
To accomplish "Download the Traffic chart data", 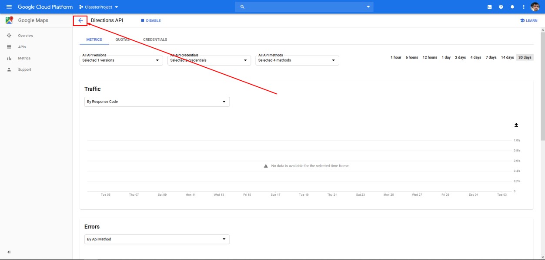I will tap(516, 125).
